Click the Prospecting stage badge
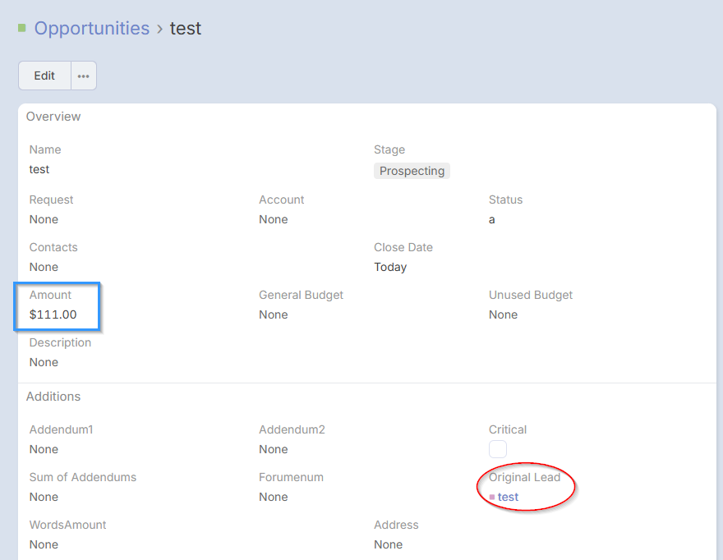The image size is (723, 560). pos(412,171)
